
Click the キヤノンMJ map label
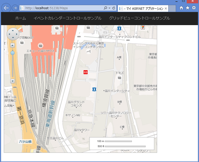tap(72, 115)
